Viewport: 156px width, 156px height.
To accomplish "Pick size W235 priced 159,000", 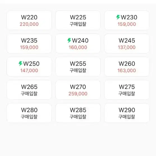I will pyautogui.click(x=29, y=44).
